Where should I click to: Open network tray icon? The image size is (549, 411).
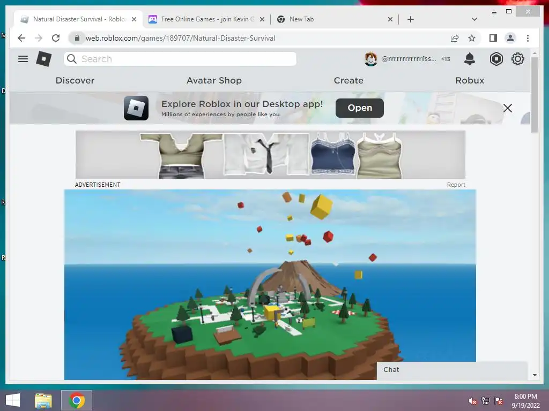click(486, 401)
